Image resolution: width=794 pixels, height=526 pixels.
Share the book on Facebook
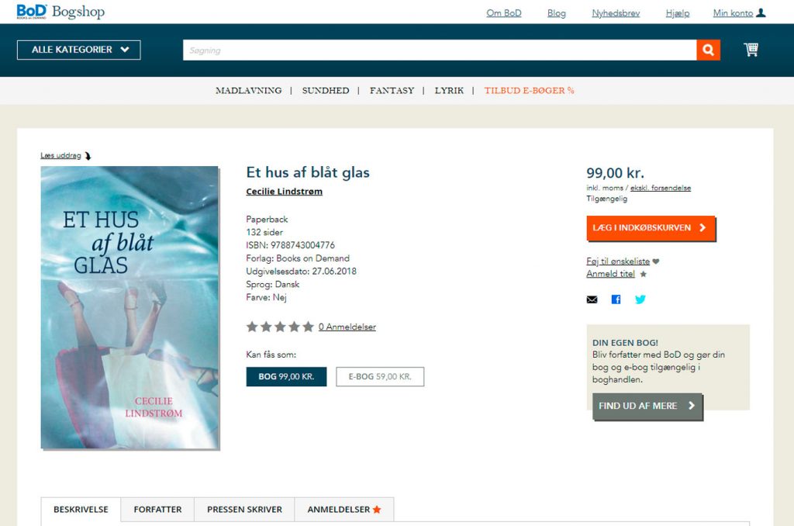tap(616, 299)
